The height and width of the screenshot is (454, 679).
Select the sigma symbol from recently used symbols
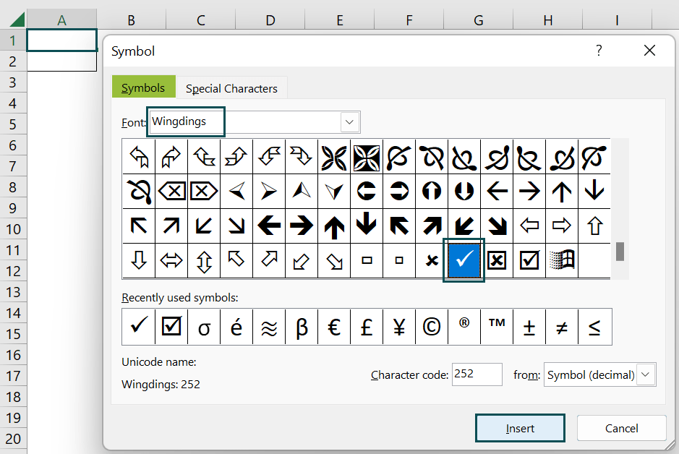click(203, 327)
